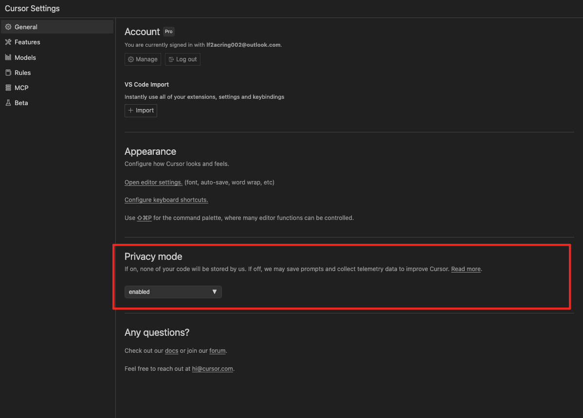
Task: Click the exit icon in the Log out button
Action: coord(171,59)
